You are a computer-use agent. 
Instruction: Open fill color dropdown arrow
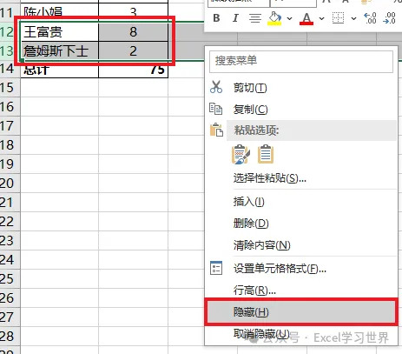[x=289, y=18]
